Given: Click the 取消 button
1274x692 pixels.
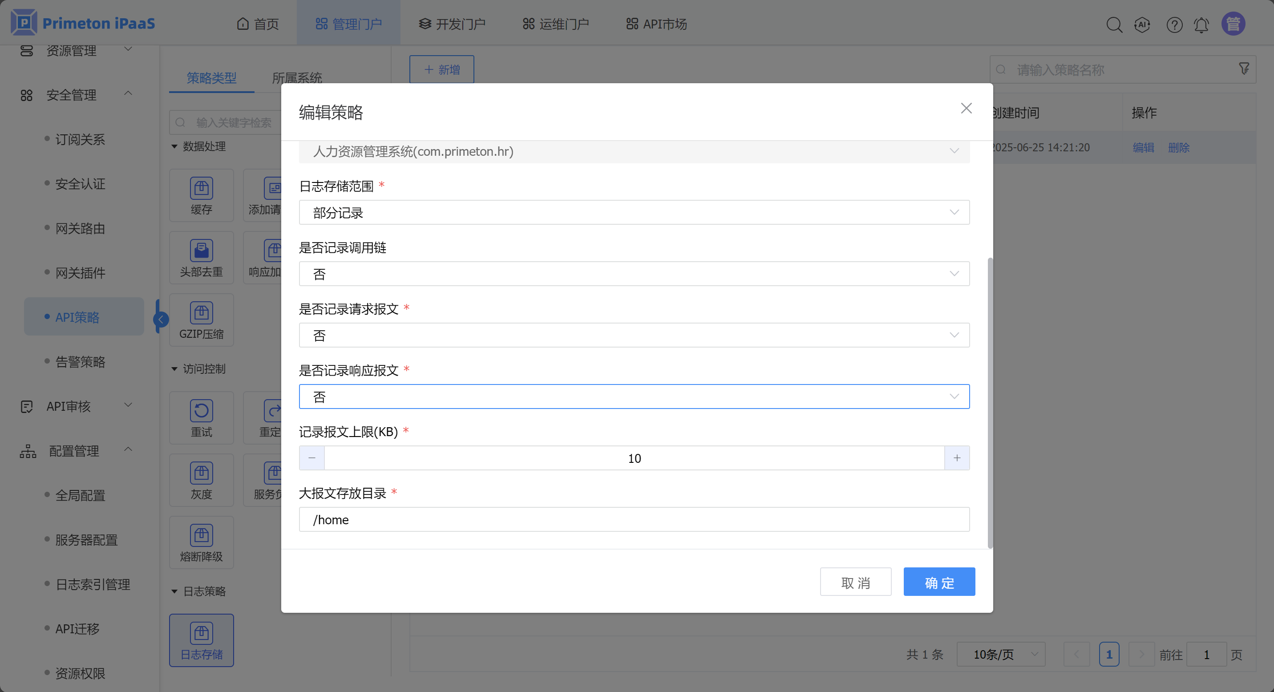Looking at the screenshot, I should tap(855, 582).
